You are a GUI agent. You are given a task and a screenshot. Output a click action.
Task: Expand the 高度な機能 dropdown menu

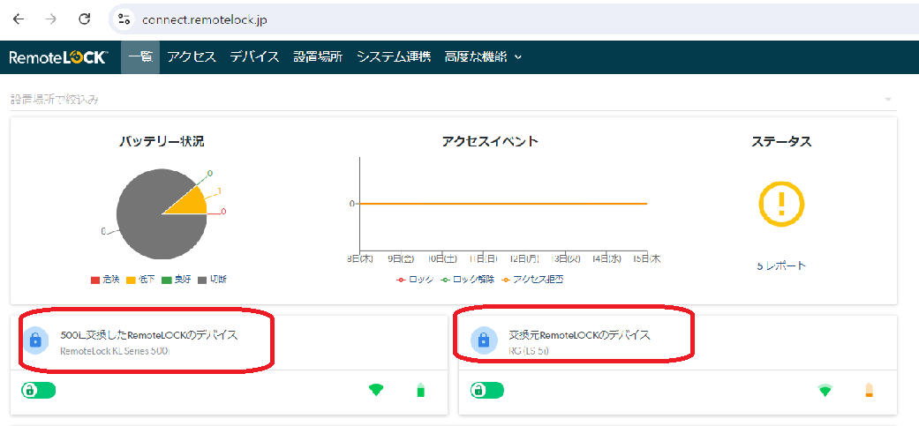click(x=483, y=57)
